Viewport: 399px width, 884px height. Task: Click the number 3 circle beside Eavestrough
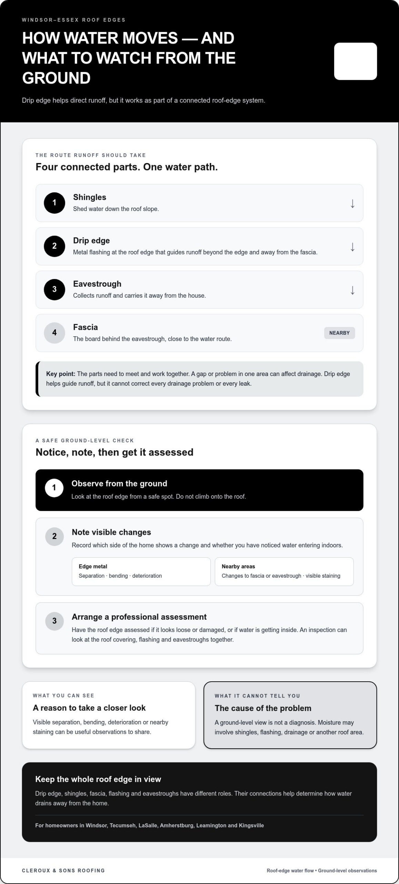click(x=54, y=289)
